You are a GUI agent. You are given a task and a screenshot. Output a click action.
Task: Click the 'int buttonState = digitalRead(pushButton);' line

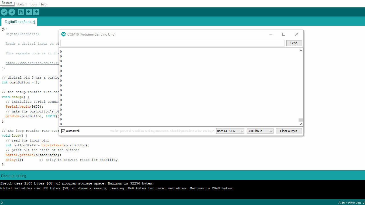click(x=48, y=145)
